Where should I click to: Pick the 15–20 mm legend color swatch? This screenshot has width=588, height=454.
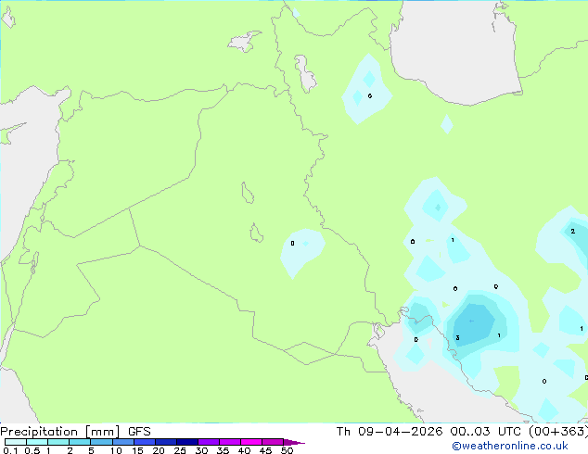(145, 442)
